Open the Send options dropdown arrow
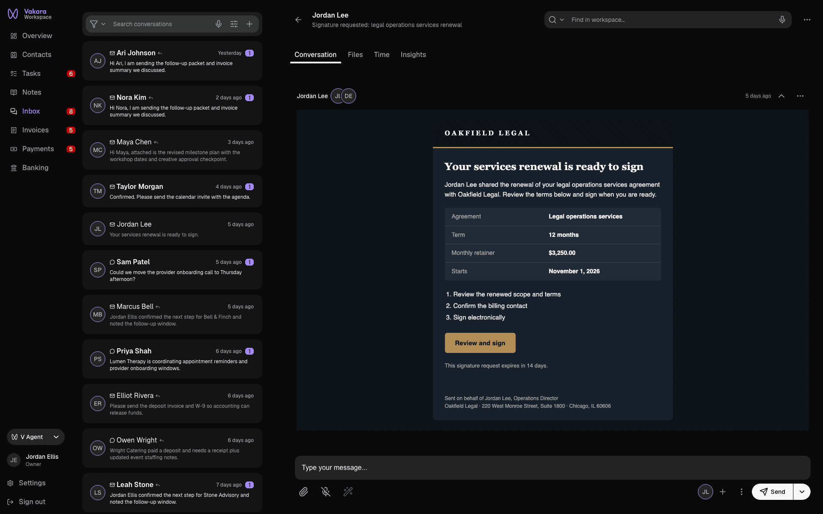The width and height of the screenshot is (823, 514). pos(802,492)
